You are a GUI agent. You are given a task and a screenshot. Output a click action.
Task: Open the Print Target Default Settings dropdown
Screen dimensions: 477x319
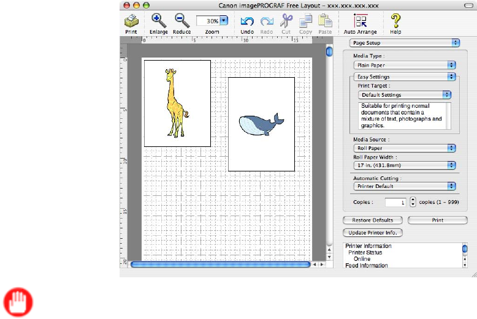point(405,95)
